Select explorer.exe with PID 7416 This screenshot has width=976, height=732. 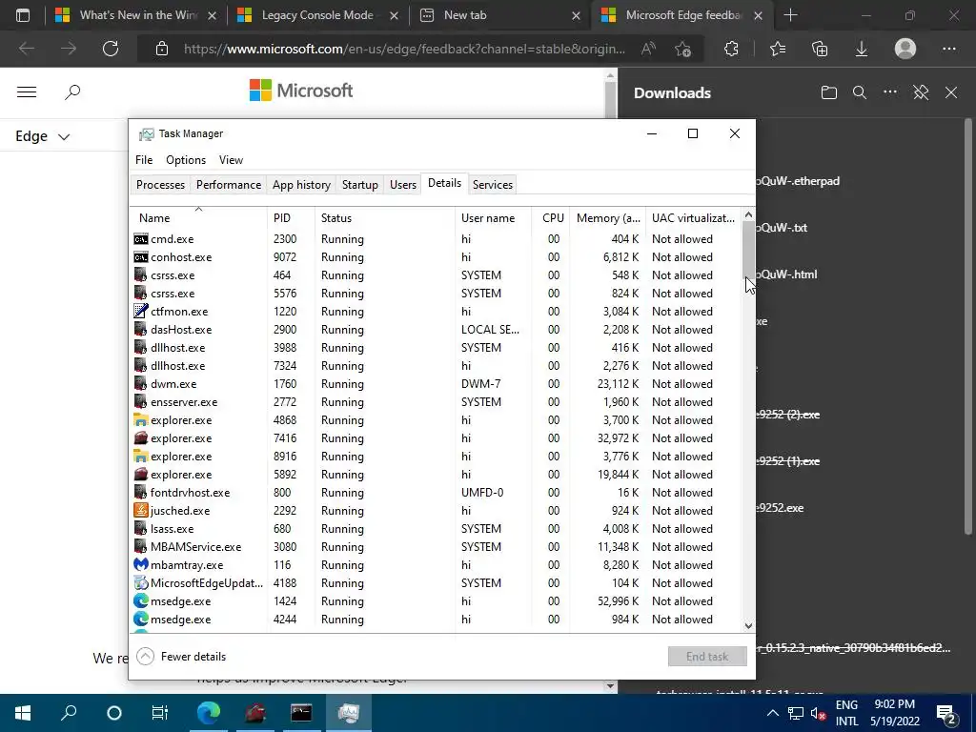coord(436,438)
